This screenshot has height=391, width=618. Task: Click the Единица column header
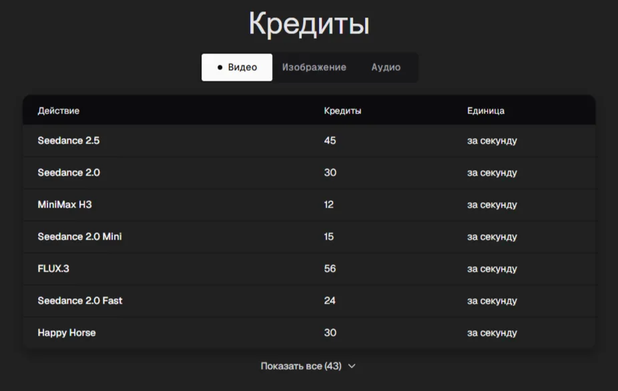pyautogui.click(x=486, y=111)
